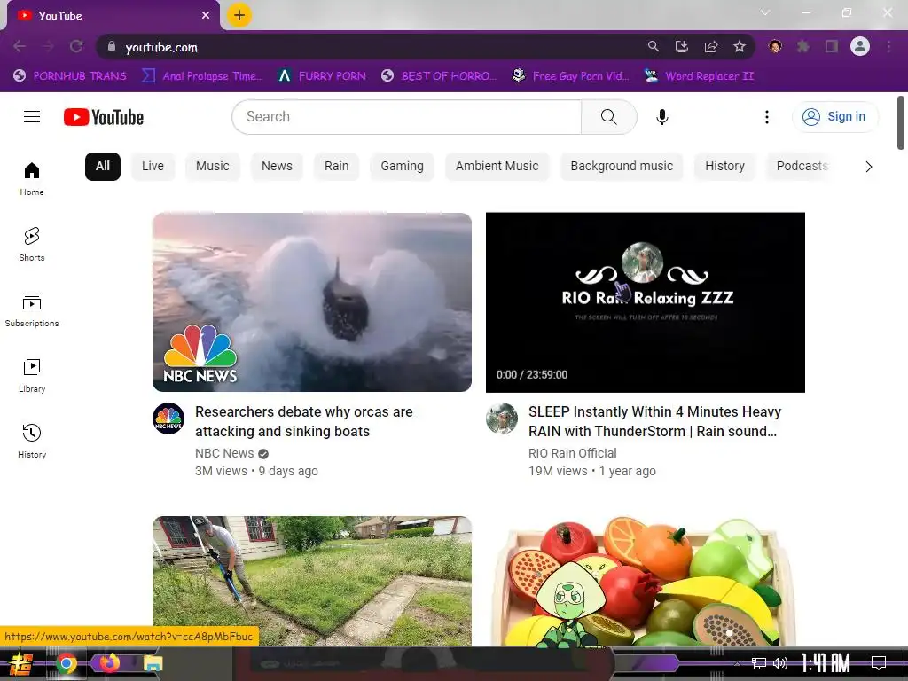Click the pinned extension avatar icon in the toolbar
908x681 pixels.
[775, 46]
